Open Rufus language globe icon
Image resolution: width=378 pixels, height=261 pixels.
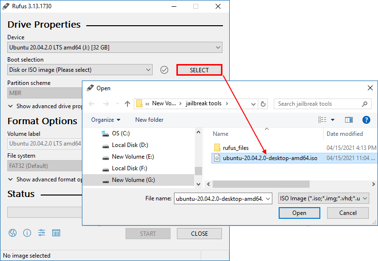(x=13, y=233)
